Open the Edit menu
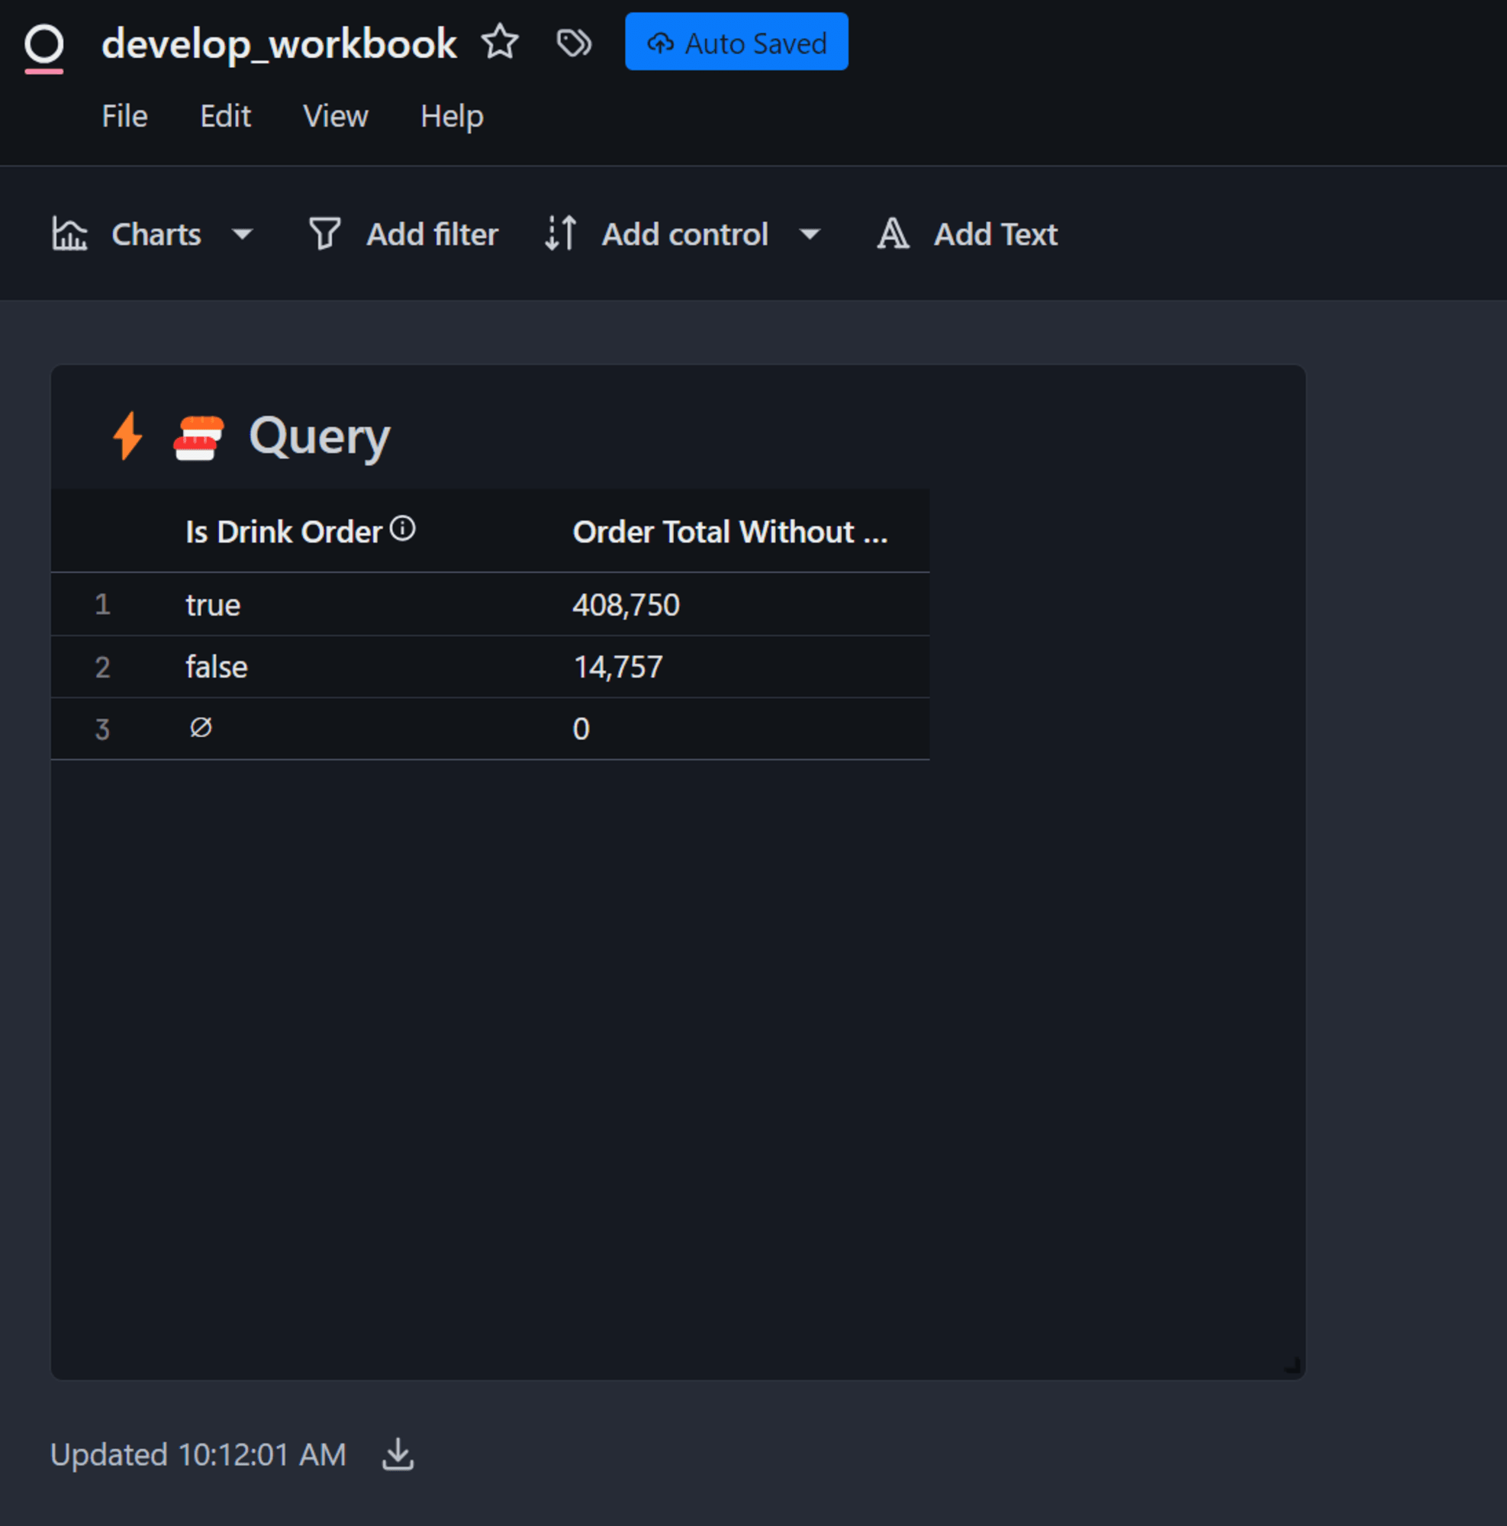This screenshot has height=1526, width=1507. coord(225,116)
